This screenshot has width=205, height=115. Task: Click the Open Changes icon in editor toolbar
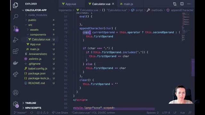(175, 4)
